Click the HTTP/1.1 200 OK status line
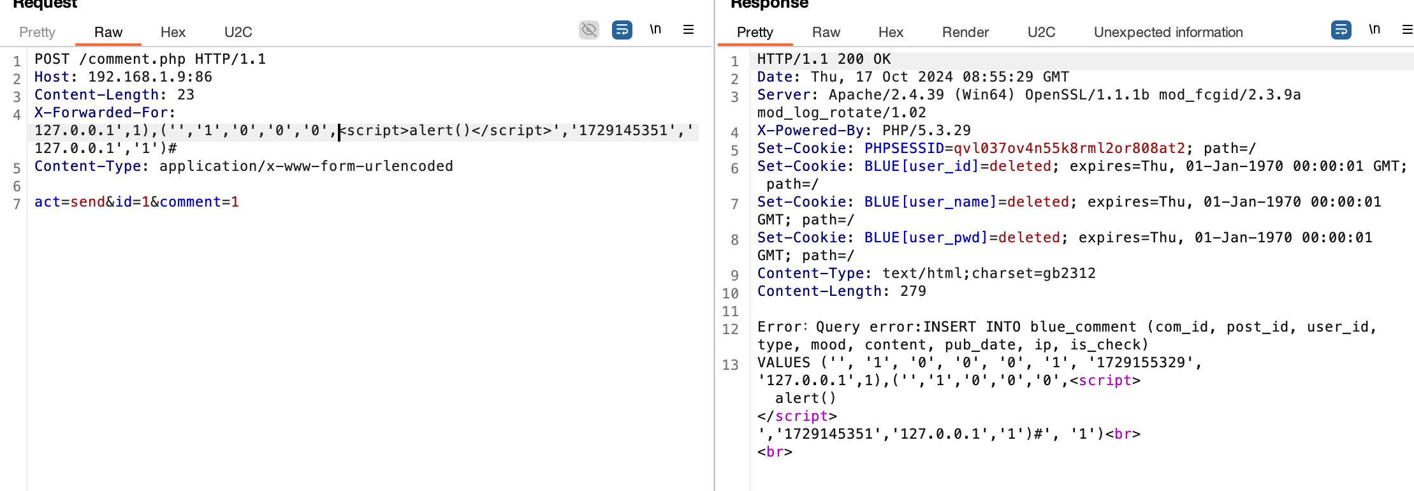 (x=824, y=59)
